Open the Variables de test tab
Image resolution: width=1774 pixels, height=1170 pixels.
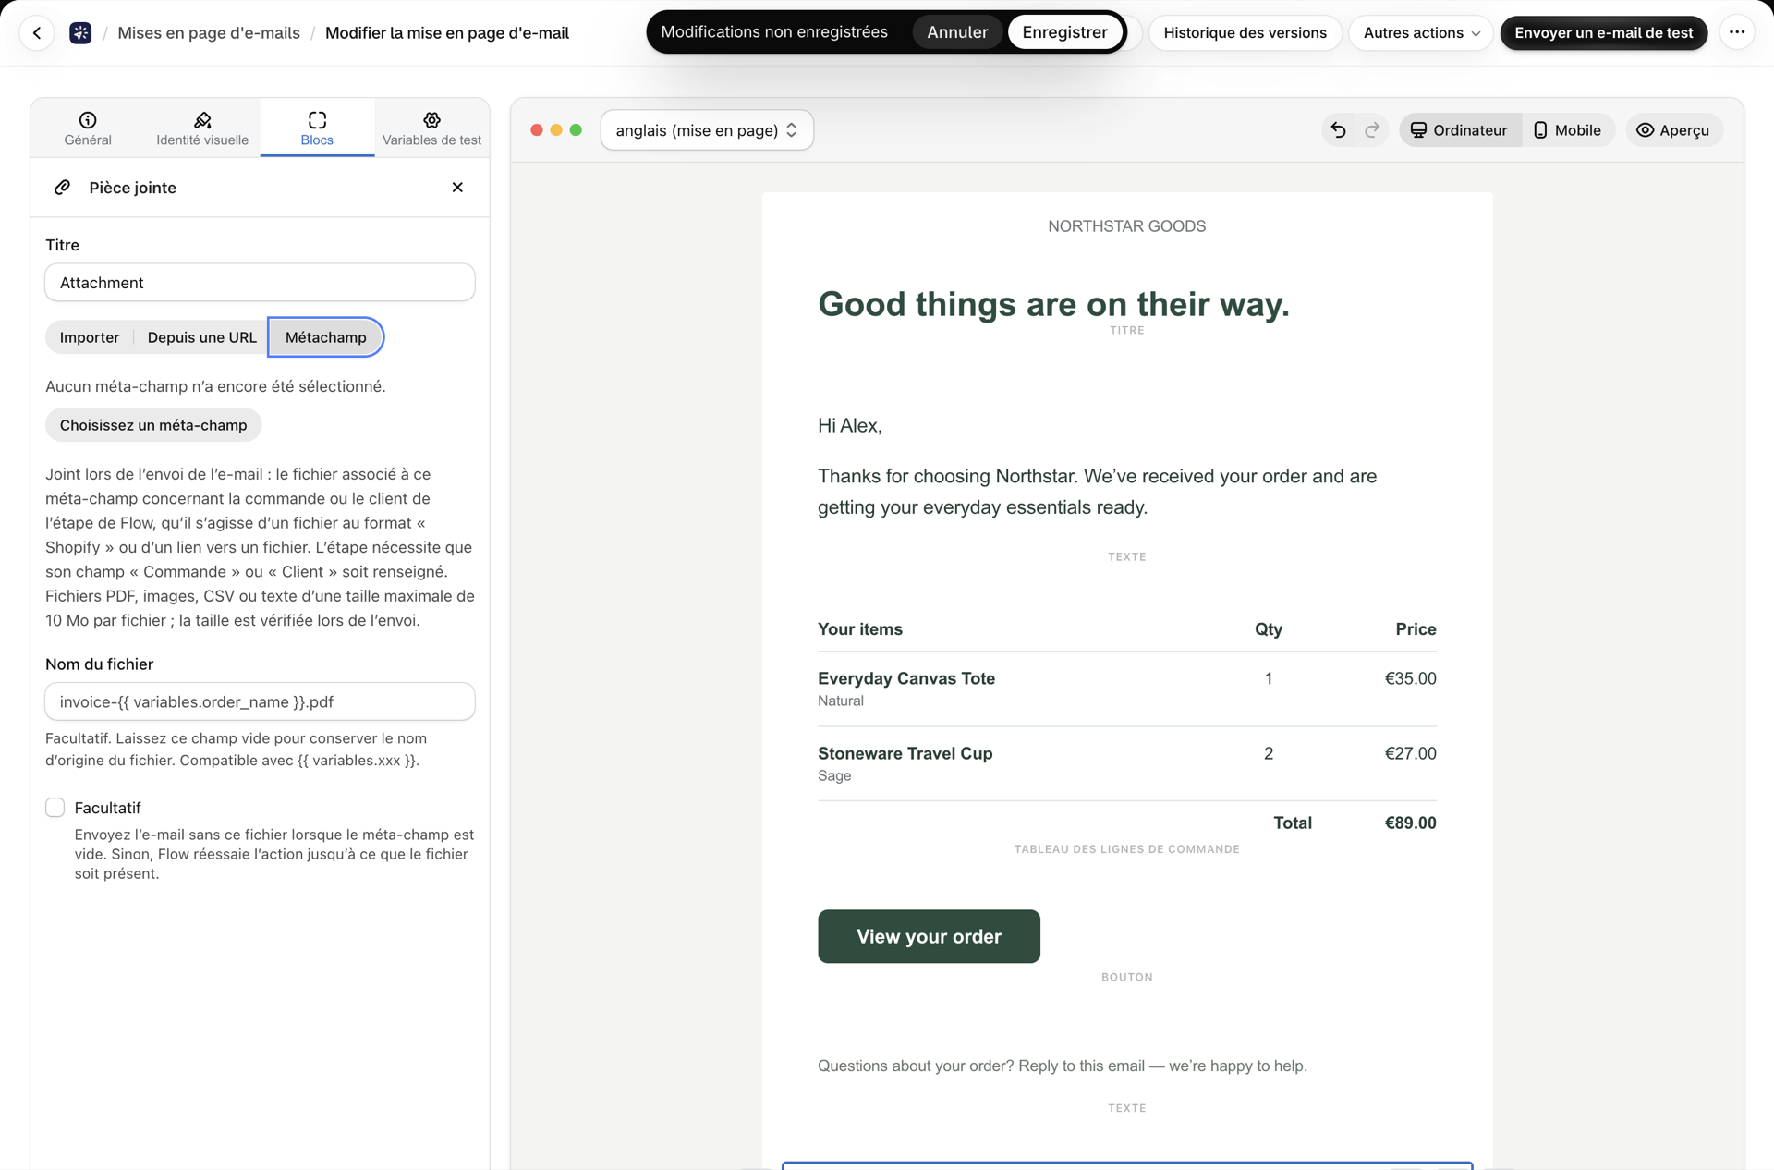point(431,128)
